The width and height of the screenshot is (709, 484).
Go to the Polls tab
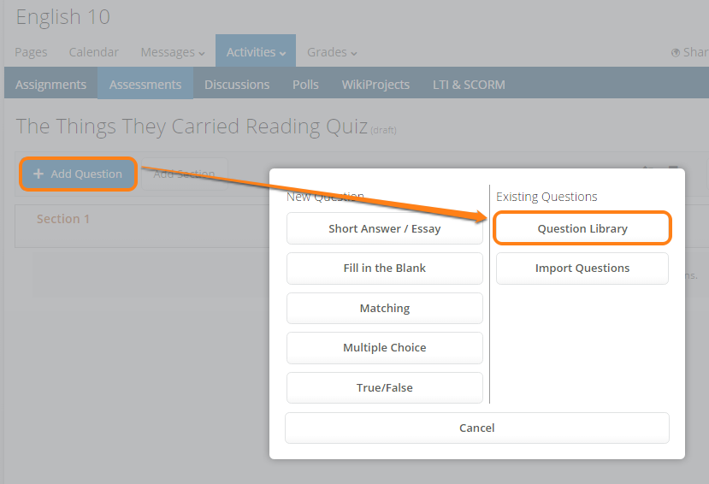(x=305, y=85)
